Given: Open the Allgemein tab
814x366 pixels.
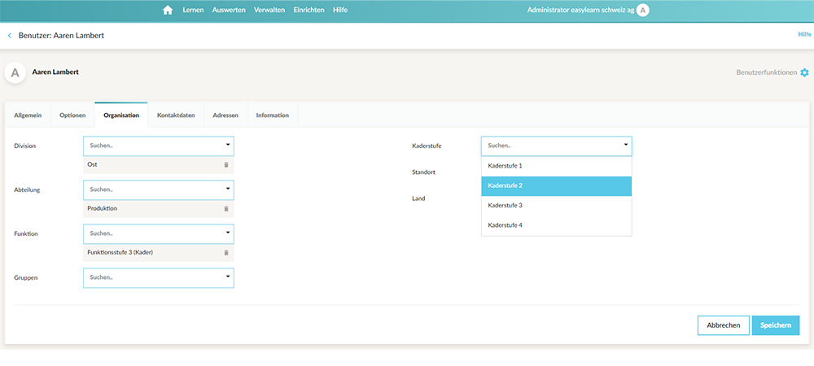Looking at the screenshot, I should click(28, 115).
